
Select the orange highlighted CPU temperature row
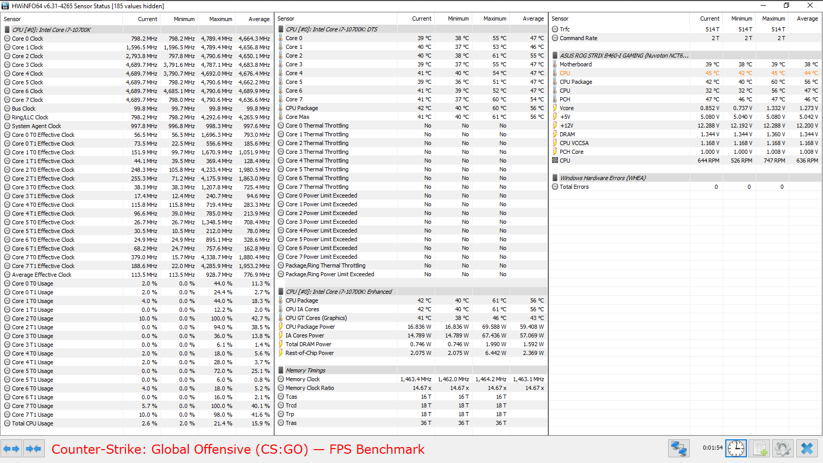tap(685, 73)
